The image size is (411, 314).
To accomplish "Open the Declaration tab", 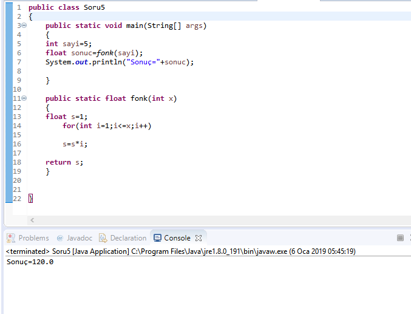I will [x=123, y=238].
